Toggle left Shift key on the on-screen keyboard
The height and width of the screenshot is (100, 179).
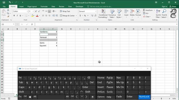(24, 92)
